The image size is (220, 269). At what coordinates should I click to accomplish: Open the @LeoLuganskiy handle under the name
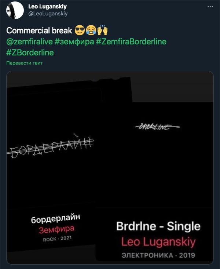click(x=48, y=14)
